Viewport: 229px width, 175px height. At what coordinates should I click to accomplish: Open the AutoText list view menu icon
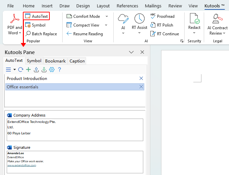[x=8, y=70]
